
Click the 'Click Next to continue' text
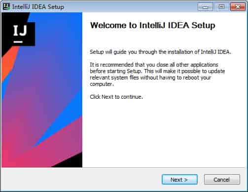coord(116,97)
